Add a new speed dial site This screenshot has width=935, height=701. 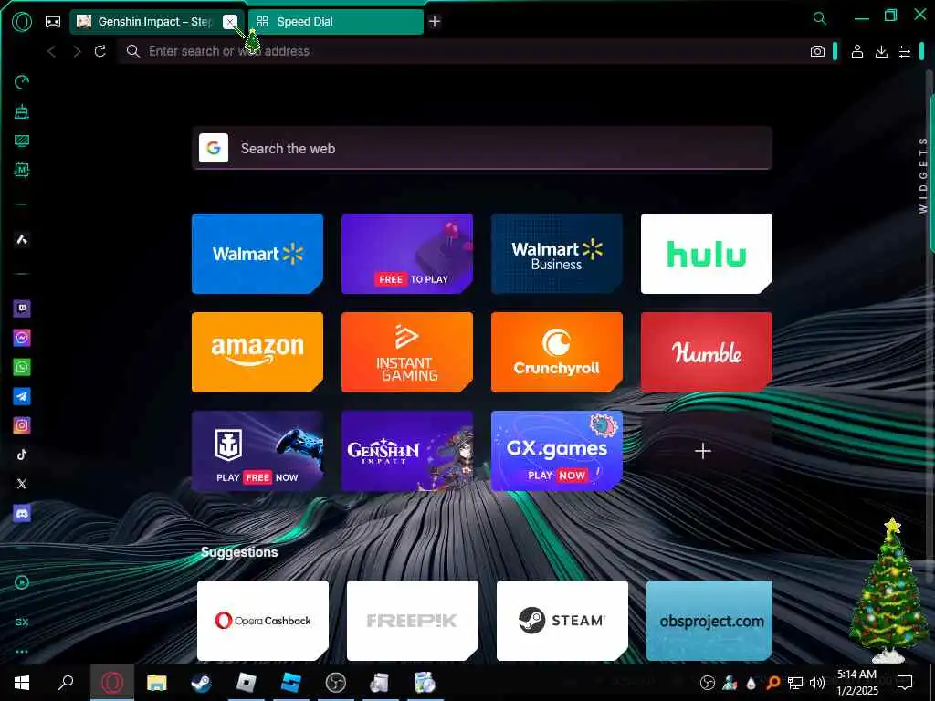click(704, 451)
